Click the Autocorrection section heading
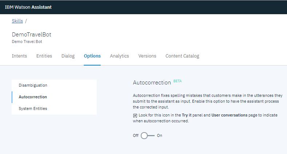 click(x=152, y=83)
